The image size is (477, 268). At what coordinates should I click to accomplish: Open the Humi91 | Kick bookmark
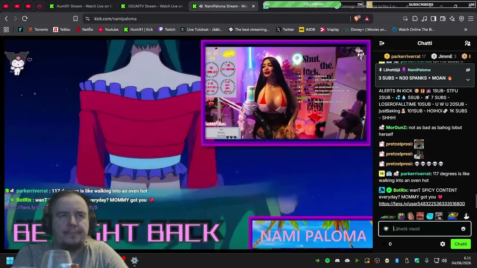(x=138, y=29)
